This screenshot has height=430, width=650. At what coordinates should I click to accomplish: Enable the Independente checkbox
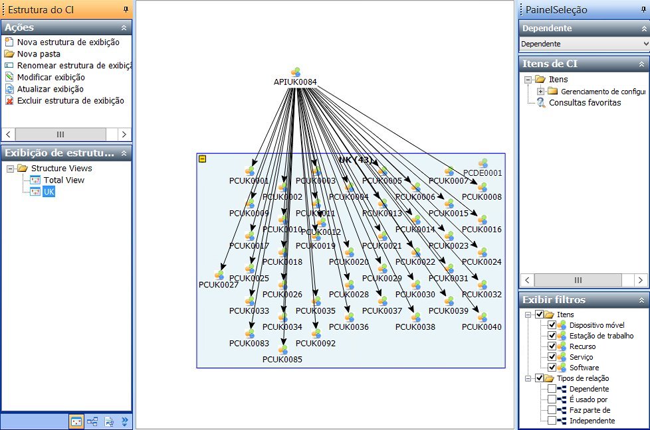552,421
